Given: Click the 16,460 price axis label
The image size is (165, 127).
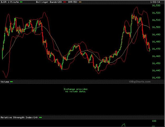Looking at the screenshot, I should coord(156,56).
